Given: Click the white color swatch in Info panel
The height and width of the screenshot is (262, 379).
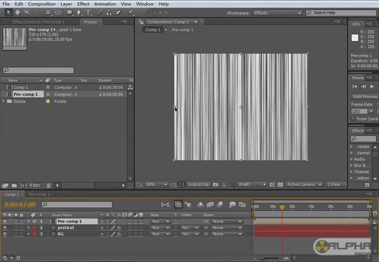Looking at the screenshot, I should click(355, 39).
